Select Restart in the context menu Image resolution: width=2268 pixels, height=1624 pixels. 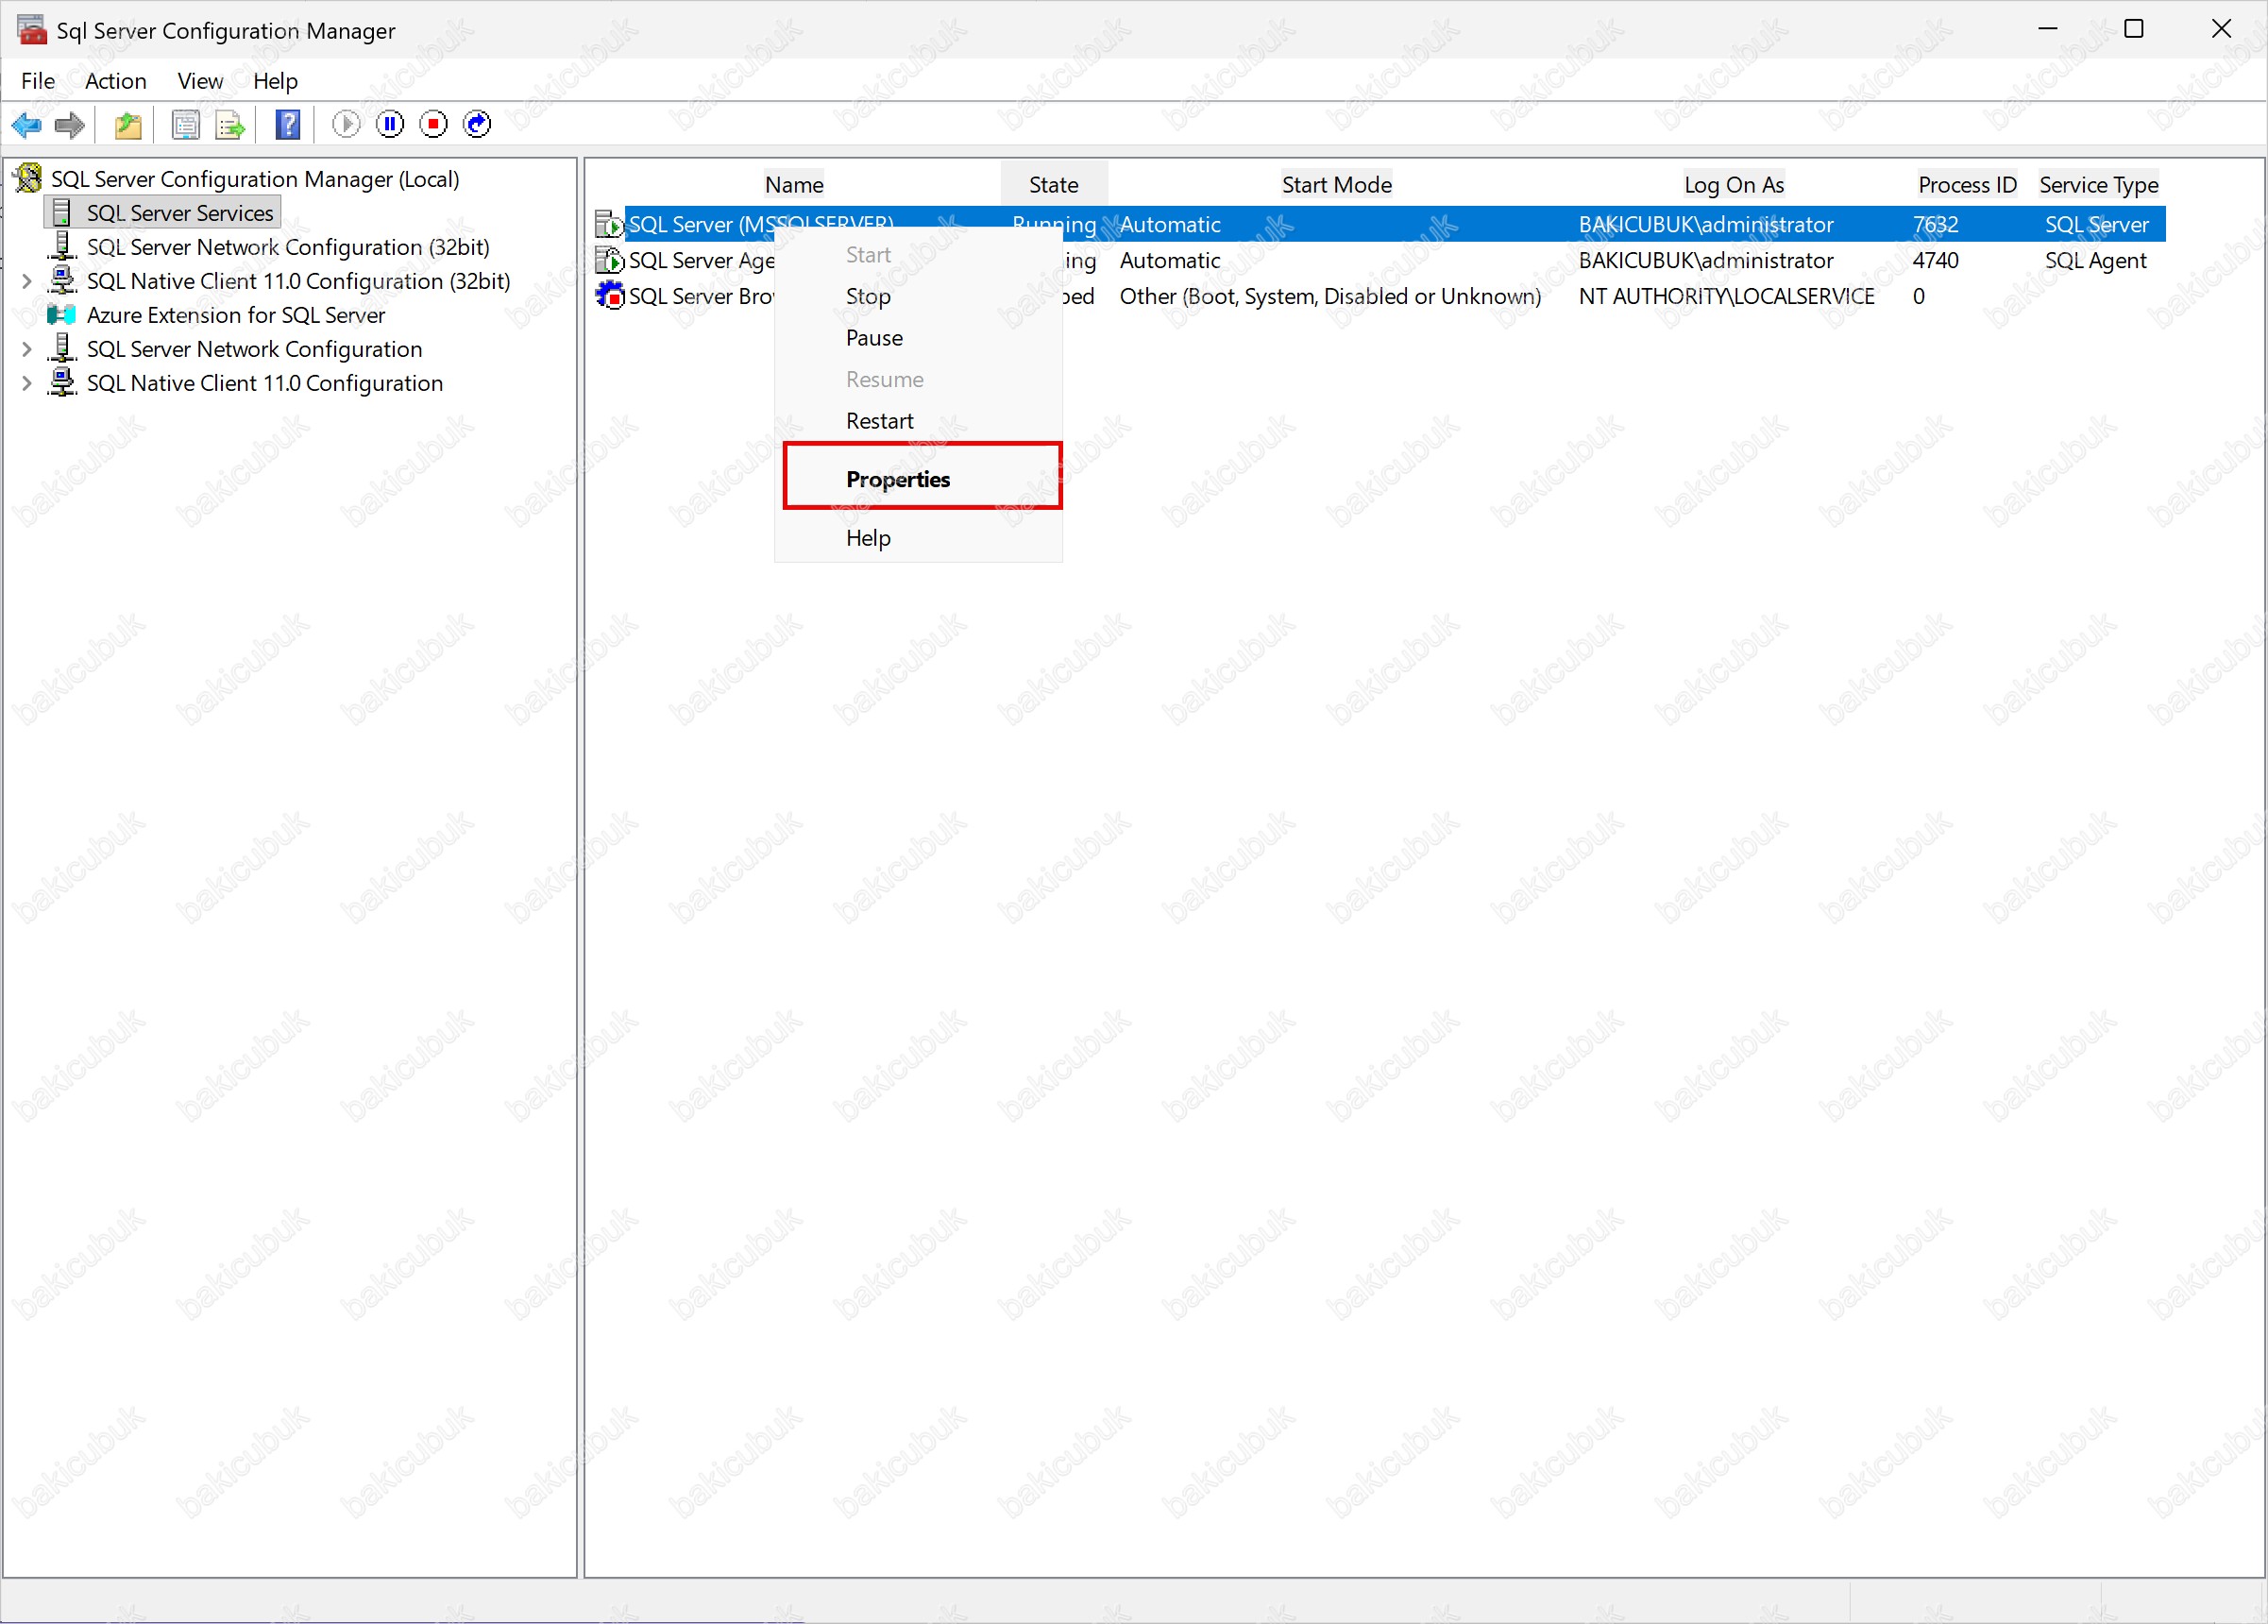pos(879,421)
